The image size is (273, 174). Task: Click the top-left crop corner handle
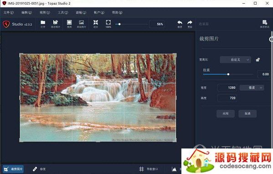[x=21, y=55]
